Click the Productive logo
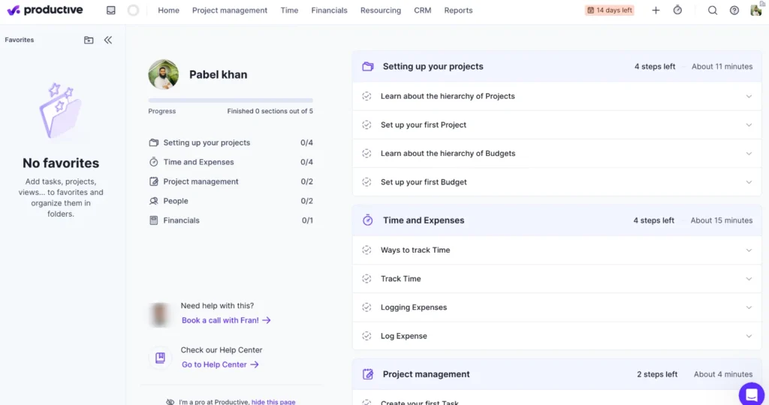The width and height of the screenshot is (769, 405). point(45,10)
